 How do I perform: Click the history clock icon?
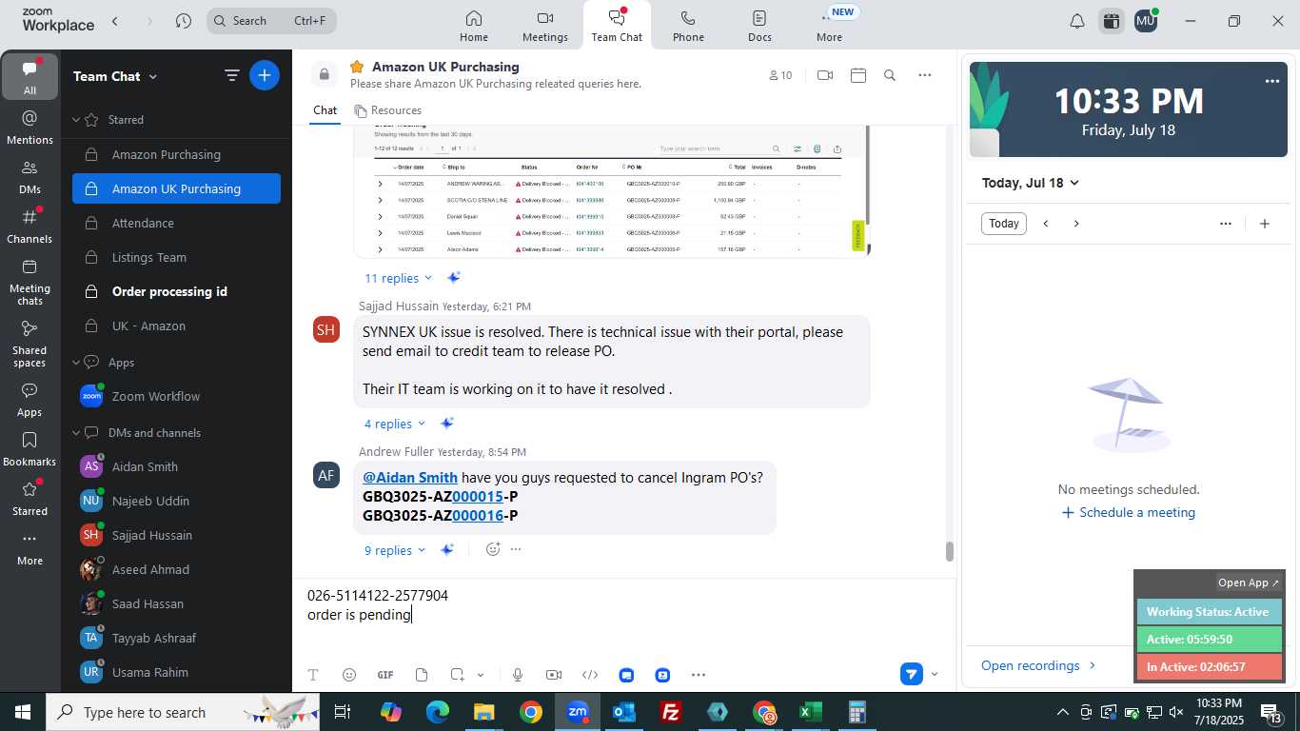[184, 21]
